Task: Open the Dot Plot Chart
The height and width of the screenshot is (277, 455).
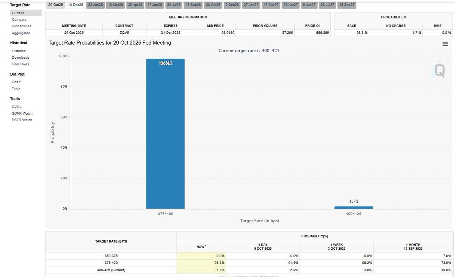Action: (x=16, y=82)
